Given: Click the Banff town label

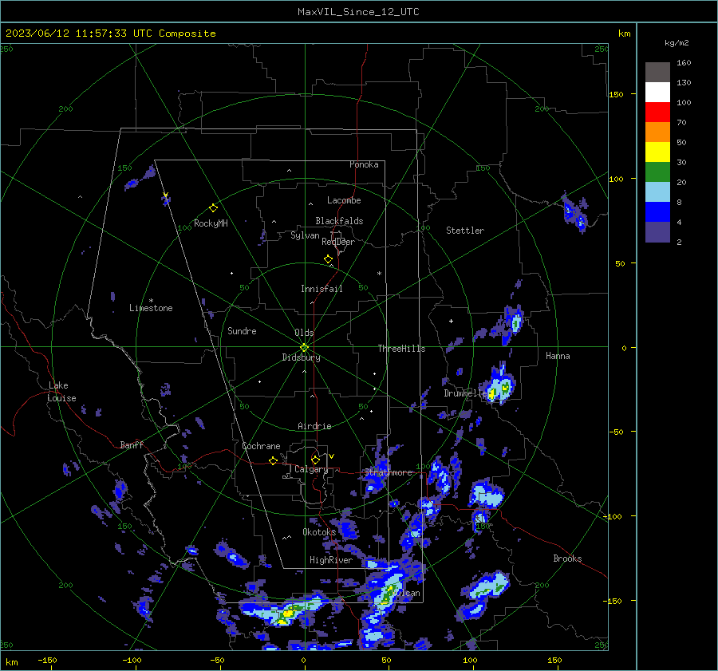Looking at the screenshot, I should coord(132,445).
